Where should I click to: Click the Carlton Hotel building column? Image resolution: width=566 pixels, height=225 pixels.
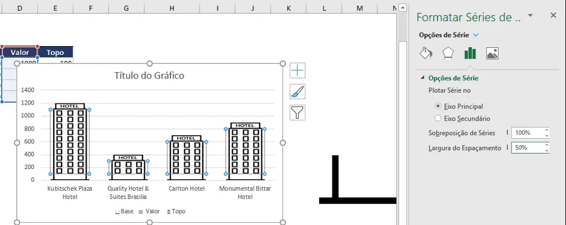click(186, 158)
